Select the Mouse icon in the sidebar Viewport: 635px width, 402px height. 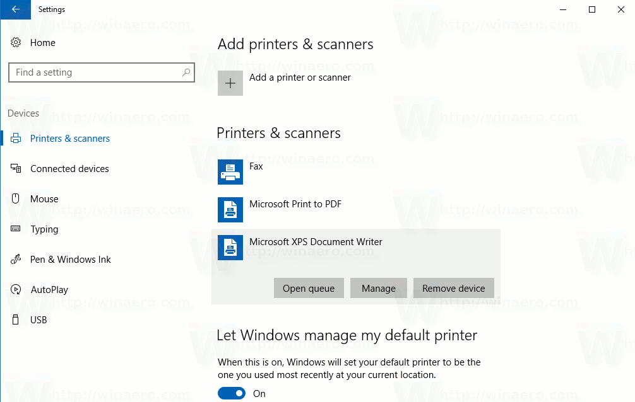(16, 198)
